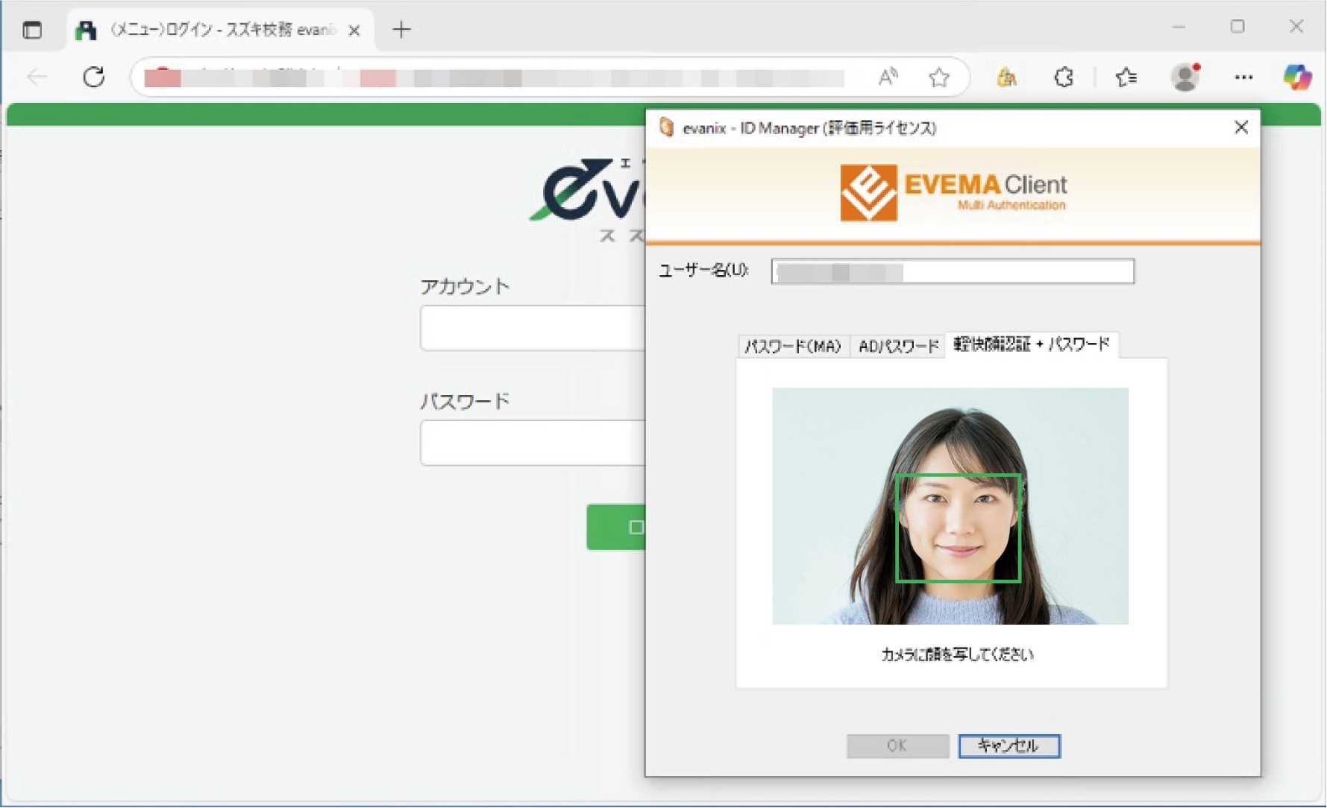1327x808 pixels.
Task: Reload the current page
Action: point(94,77)
